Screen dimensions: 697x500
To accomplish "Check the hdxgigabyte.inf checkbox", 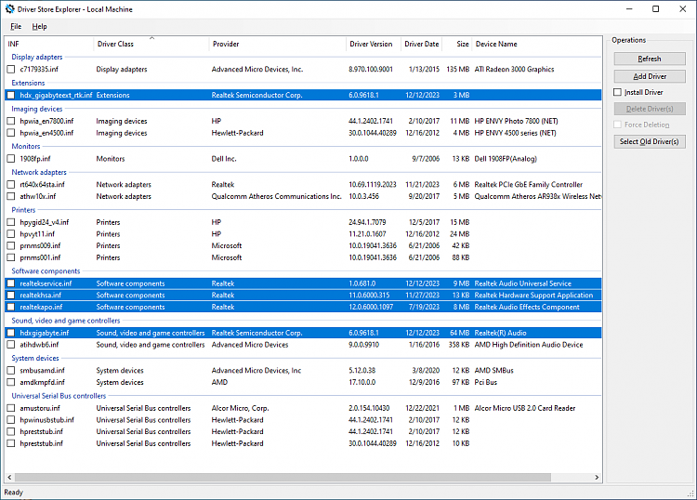I will (11, 333).
